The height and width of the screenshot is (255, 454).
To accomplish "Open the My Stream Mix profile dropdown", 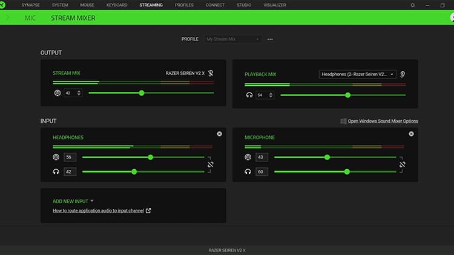I will (x=233, y=39).
